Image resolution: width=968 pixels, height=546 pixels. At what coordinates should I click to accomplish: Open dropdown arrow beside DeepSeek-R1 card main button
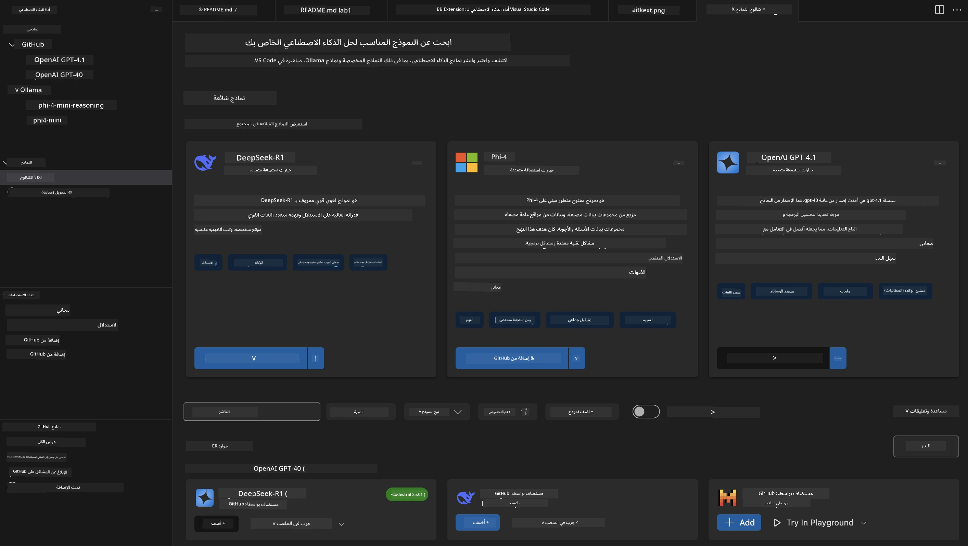[316, 358]
